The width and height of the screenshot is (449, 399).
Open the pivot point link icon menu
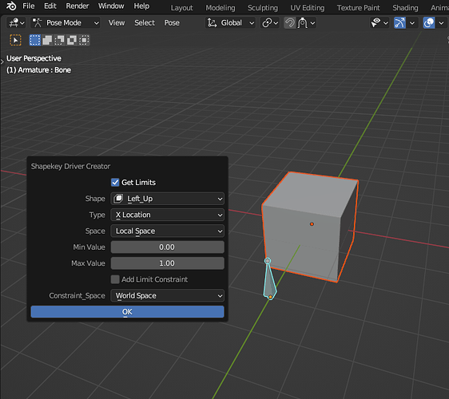click(x=270, y=23)
